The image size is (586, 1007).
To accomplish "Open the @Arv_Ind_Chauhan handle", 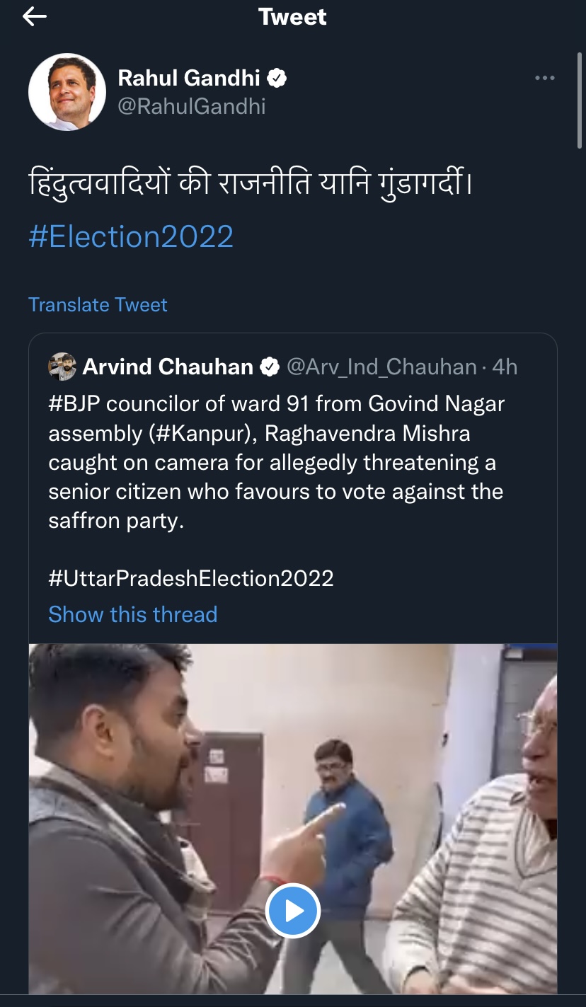I will click(x=381, y=367).
